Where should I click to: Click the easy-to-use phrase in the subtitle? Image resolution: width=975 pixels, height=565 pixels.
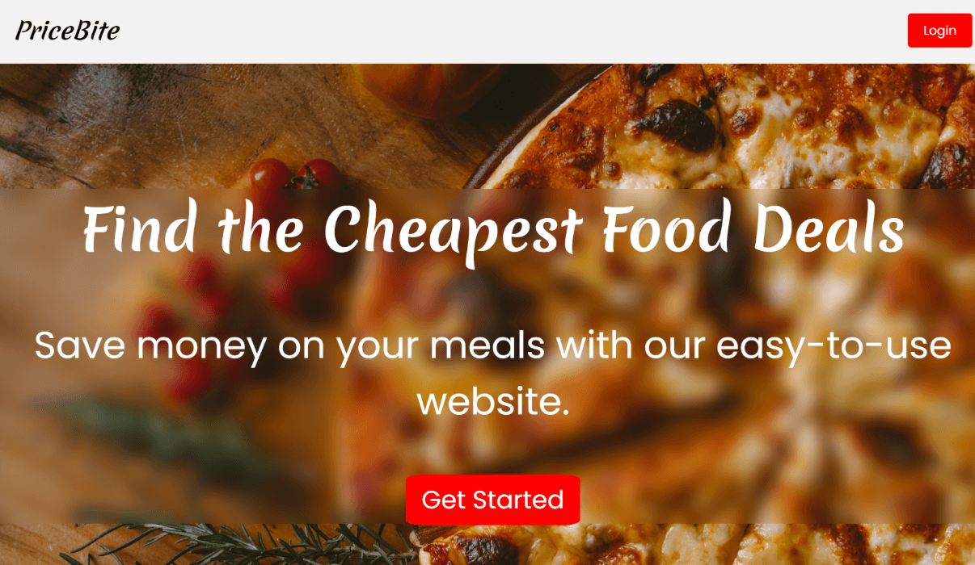[x=834, y=346]
